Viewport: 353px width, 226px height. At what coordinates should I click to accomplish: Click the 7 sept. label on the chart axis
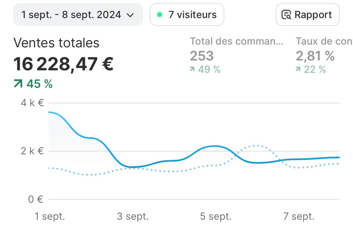coord(299,216)
